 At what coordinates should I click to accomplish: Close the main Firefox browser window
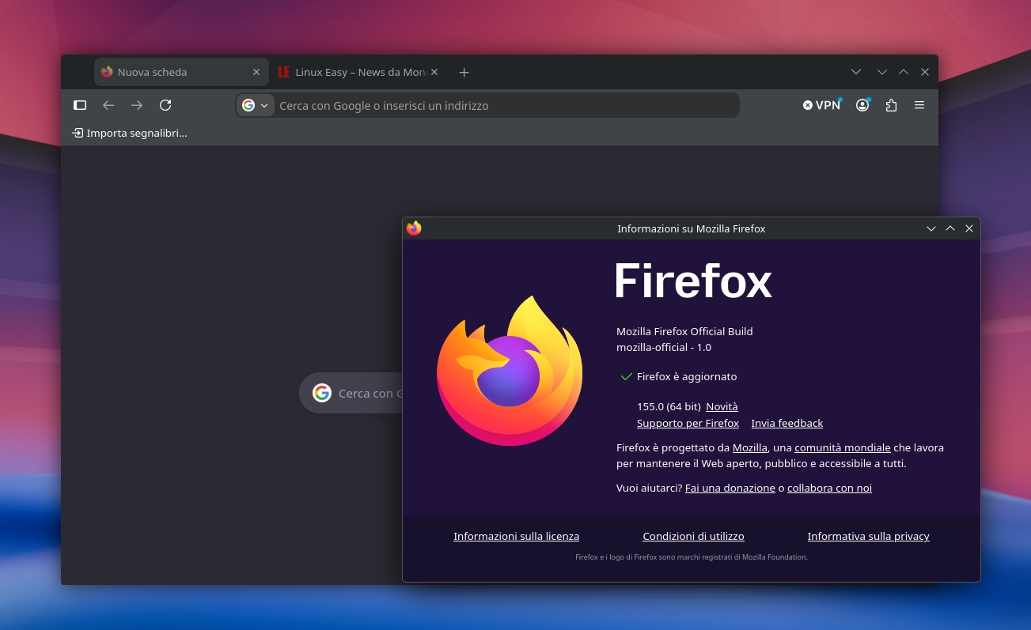[x=925, y=72]
